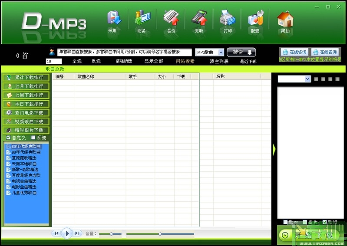This screenshot has height=246, width=347.
Task: Enable the 图片 picture checkbox
Action: click(305, 222)
